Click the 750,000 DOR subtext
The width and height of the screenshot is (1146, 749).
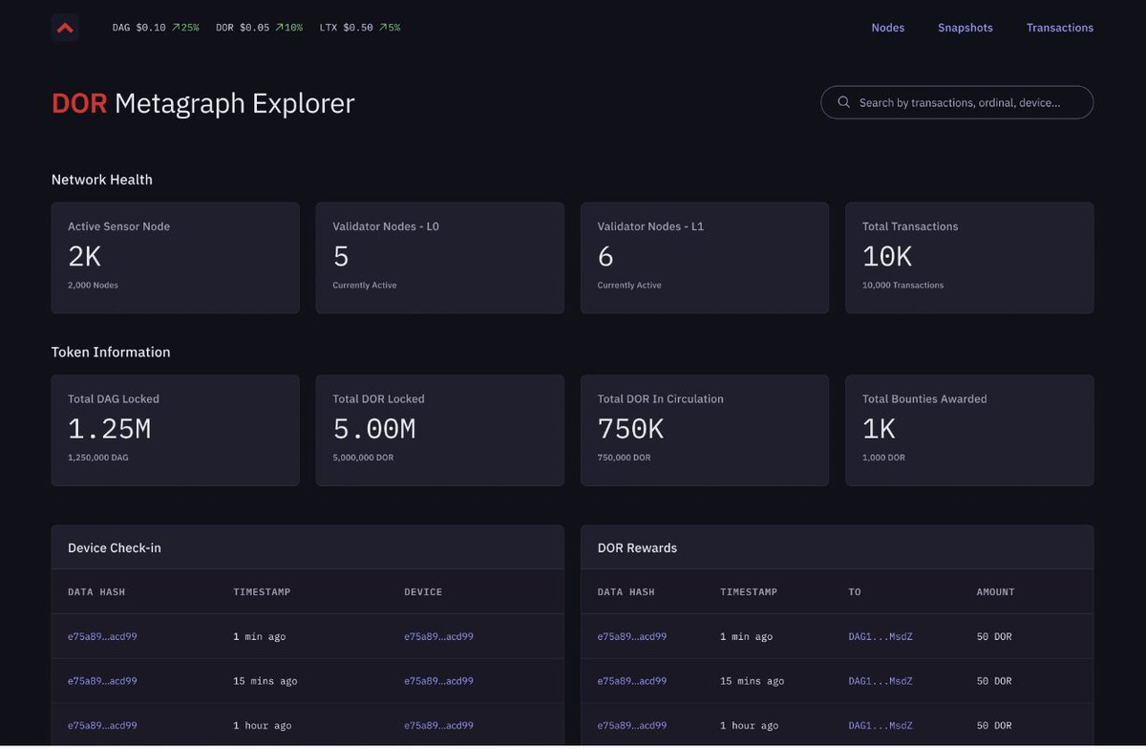coord(624,458)
